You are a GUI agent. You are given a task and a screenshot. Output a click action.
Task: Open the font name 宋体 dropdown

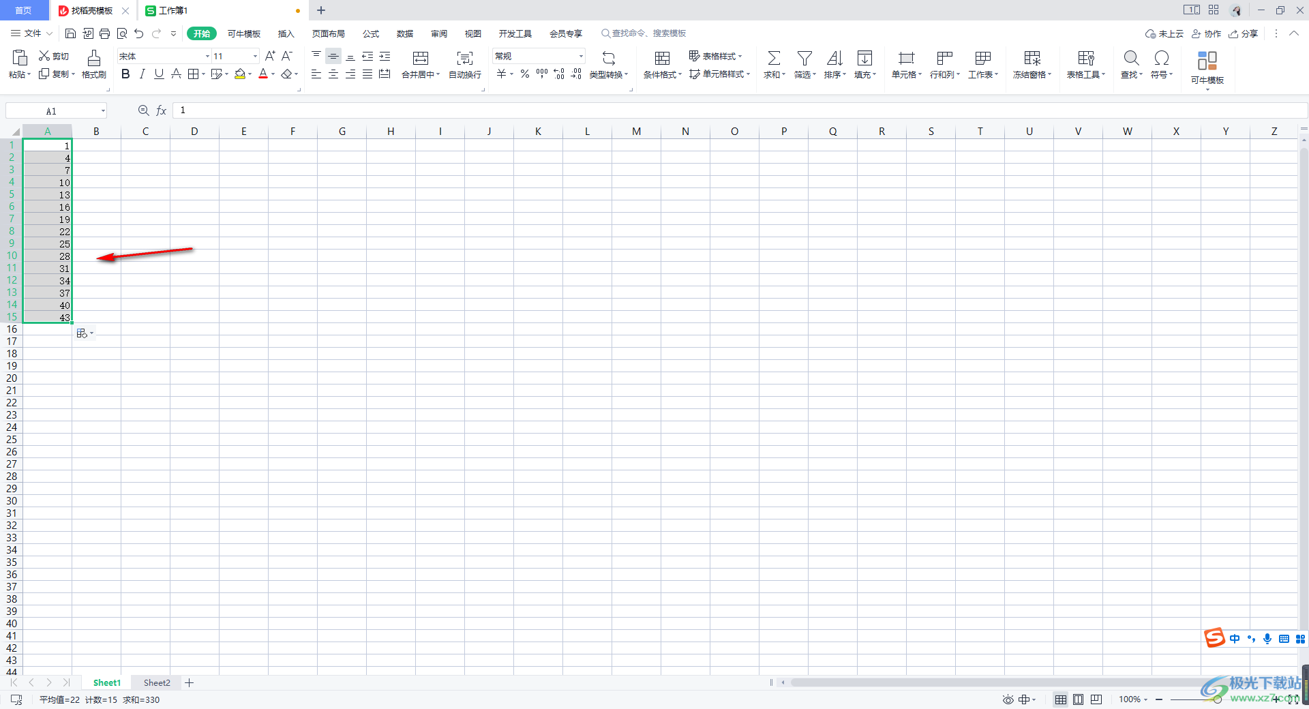click(207, 56)
